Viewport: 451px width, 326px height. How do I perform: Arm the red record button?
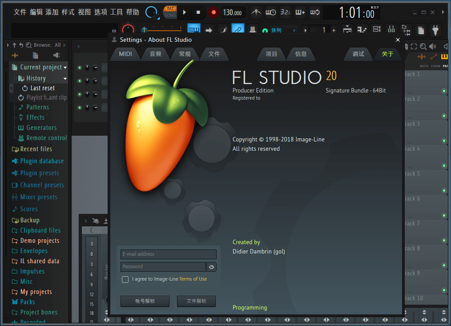[x=213, y=12]
